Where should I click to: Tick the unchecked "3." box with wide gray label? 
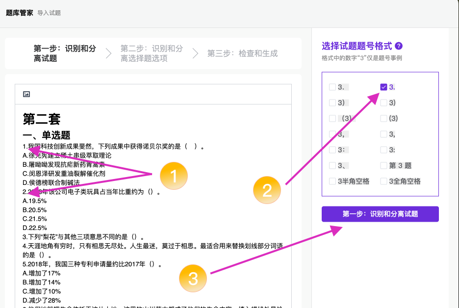pyautogui.click(x=332, y=87)
